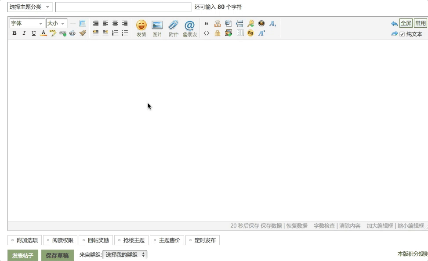Viewport: 428px width, 261px height.
Task: Insert an emoticon with 表情 button
Action: [x=141, y=28]
